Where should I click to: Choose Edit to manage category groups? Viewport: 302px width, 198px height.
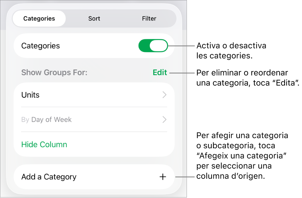click(160, 72)
